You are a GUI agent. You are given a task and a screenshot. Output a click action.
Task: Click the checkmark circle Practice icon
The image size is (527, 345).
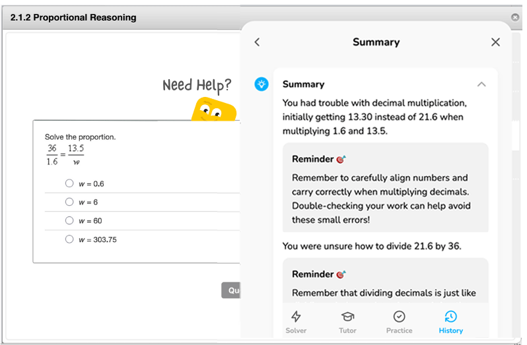(399, 317)
